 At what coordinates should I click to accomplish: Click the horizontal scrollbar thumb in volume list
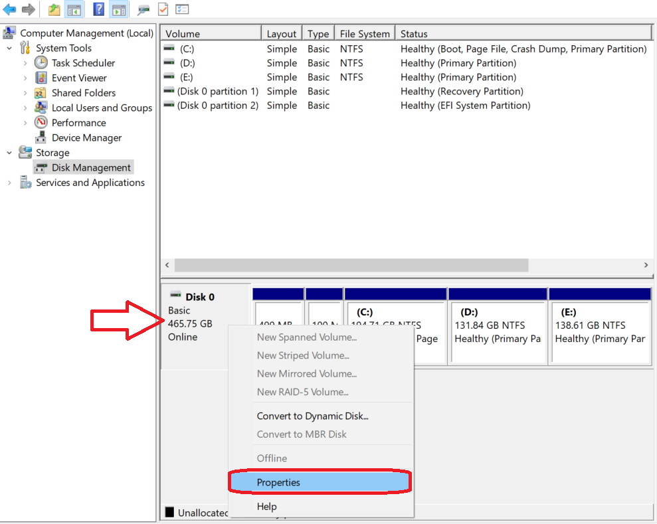point(351,265)
